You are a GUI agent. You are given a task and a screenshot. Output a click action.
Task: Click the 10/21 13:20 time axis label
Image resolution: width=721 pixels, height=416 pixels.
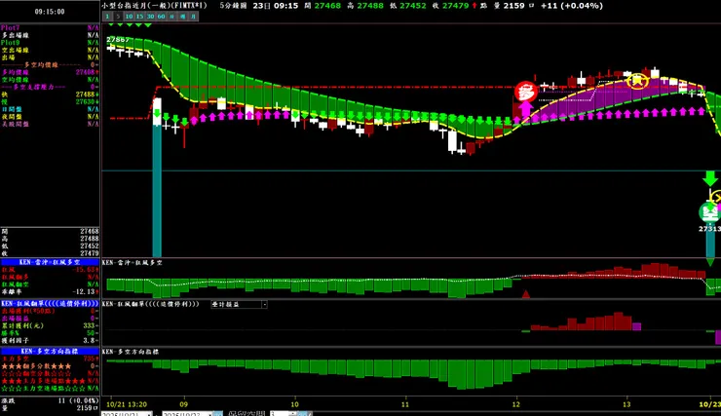pyautogui.click(x=127, y=404)
